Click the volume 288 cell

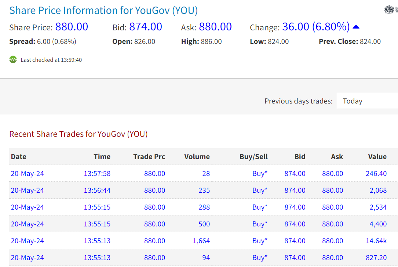pos(204,207)
